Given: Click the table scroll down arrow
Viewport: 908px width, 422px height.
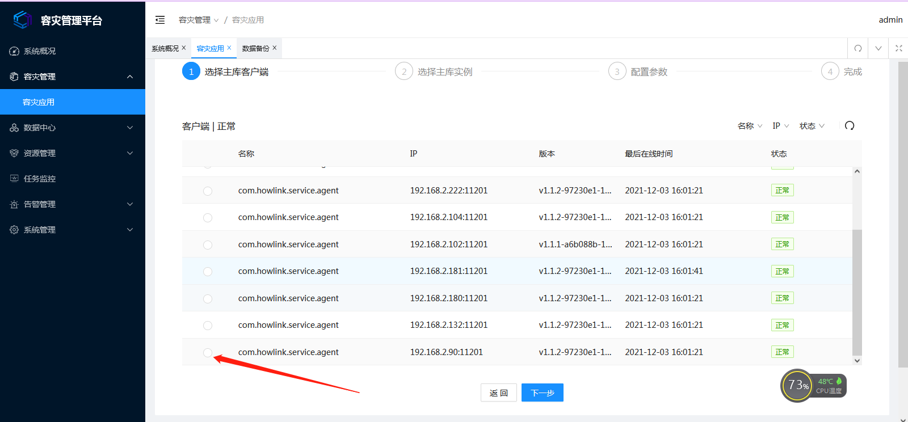Looking at the screenshot, I should (857, 361).
